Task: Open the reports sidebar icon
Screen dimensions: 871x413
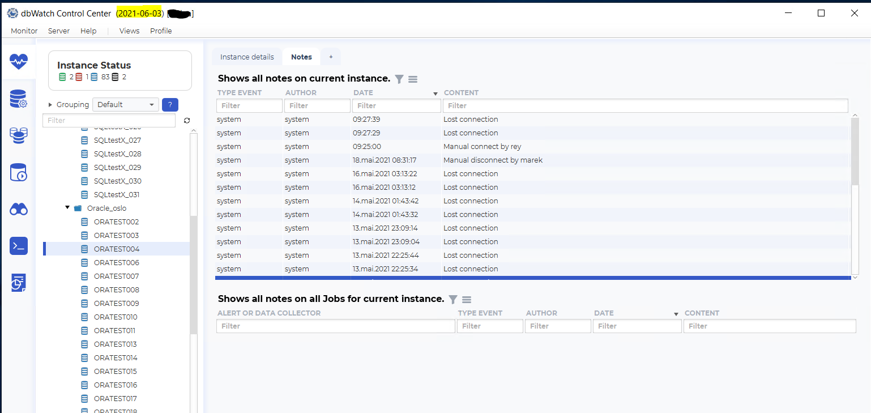Action: pos(19,283)
